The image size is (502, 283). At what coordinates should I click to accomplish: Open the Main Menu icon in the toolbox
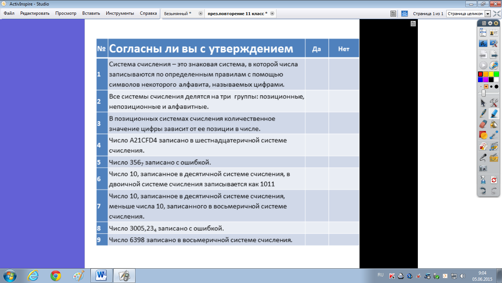483,33
